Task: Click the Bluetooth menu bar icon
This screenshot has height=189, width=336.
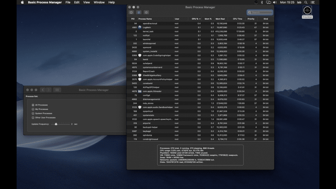Action: point(261,2)
